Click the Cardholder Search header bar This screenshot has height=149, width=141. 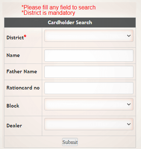[70, 22]
